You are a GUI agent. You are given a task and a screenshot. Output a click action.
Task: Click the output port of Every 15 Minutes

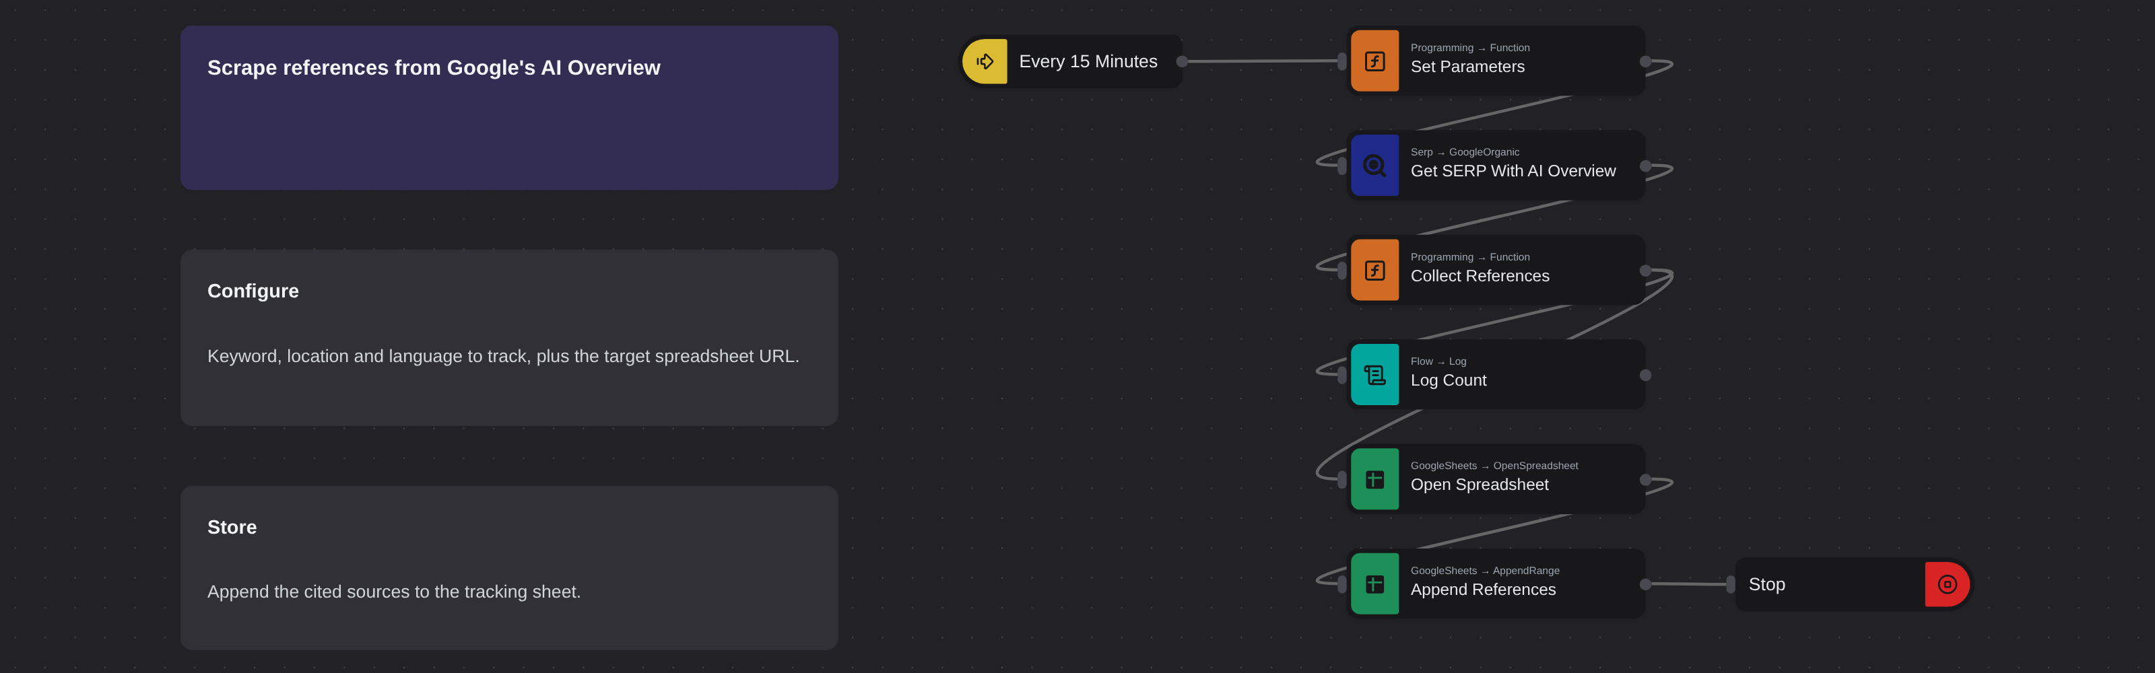[1182, 61]
